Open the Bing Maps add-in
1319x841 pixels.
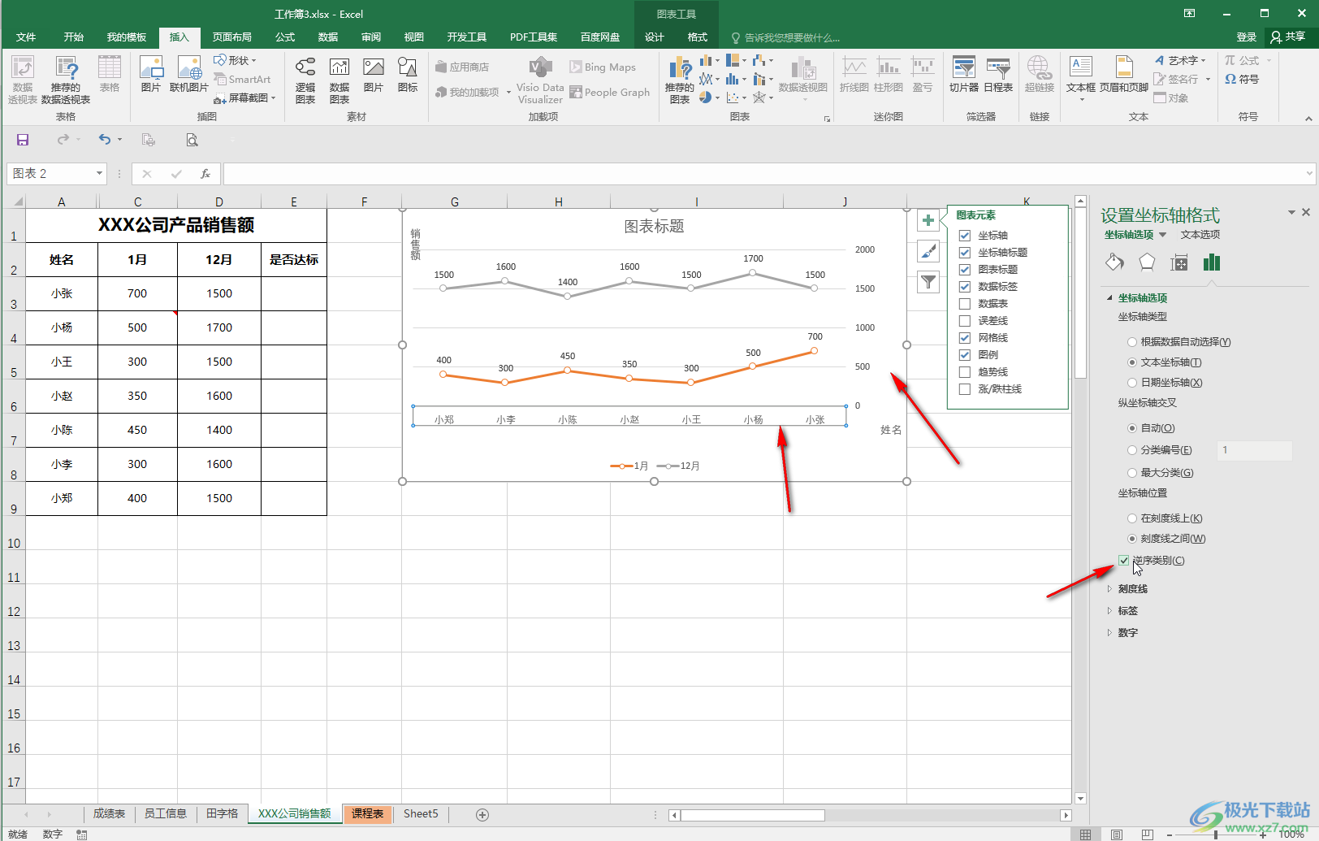click(x=603, y=67)
